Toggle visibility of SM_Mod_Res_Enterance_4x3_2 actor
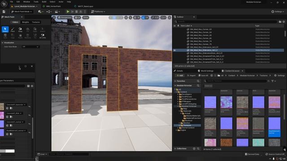The image size is (287, 161). [174, 50]
